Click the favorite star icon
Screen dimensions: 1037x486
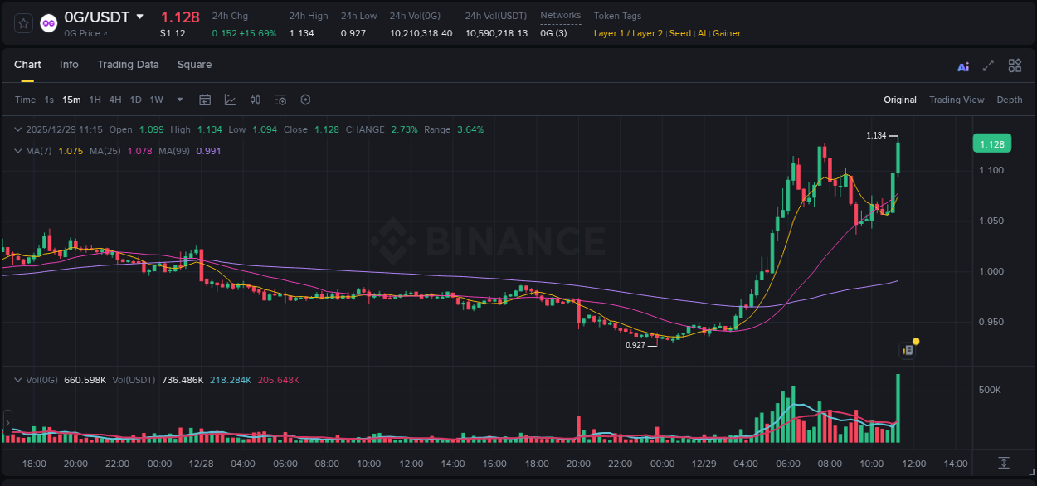[22, 23]
